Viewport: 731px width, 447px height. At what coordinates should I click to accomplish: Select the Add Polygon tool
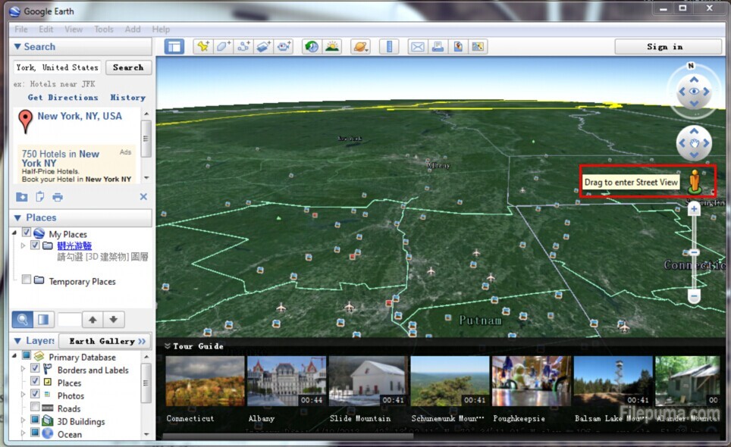[x=223, y=47]
